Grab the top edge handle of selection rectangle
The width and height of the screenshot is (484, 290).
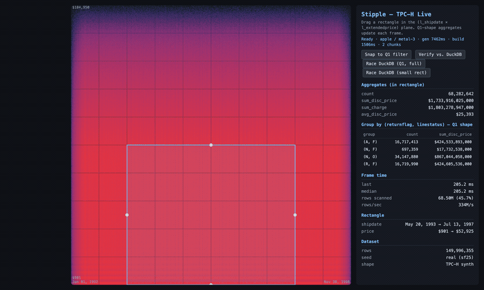point(211,145)
